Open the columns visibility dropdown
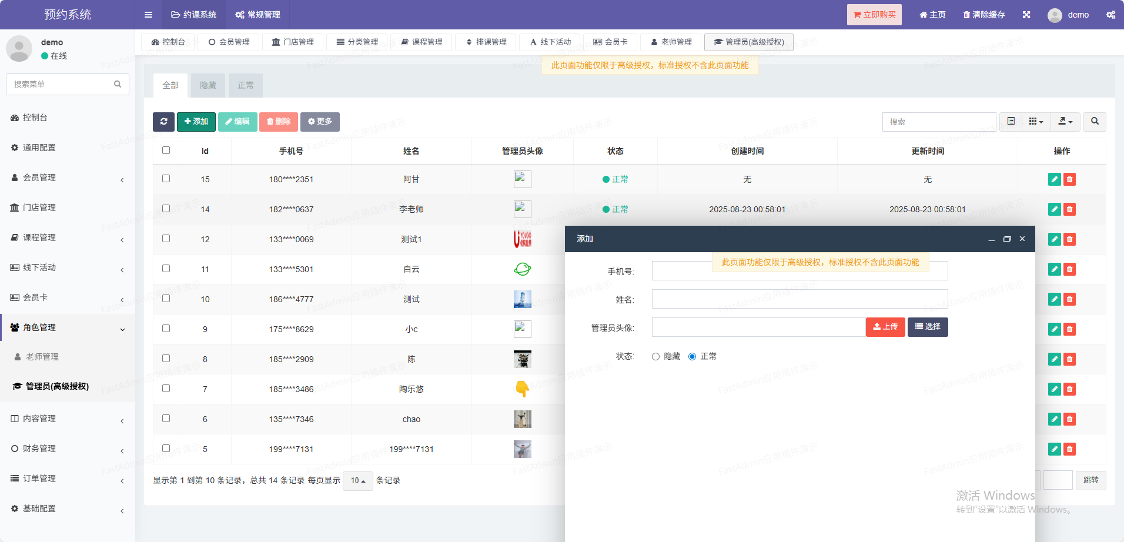 [1036, 122]
